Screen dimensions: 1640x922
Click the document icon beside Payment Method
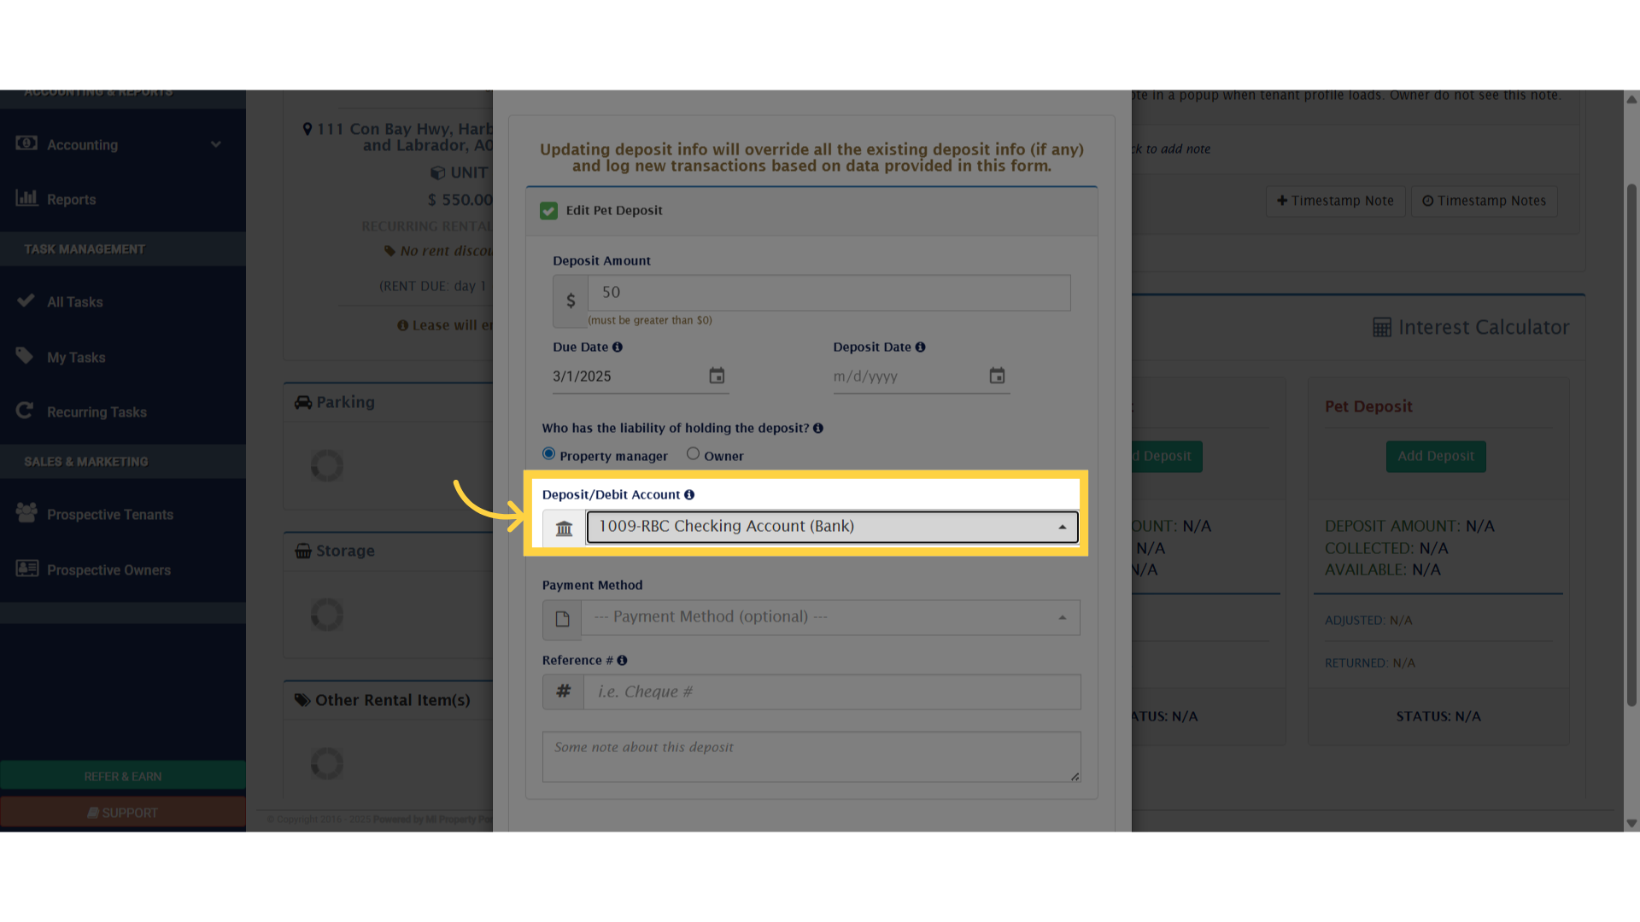click(x=562, y=619)
